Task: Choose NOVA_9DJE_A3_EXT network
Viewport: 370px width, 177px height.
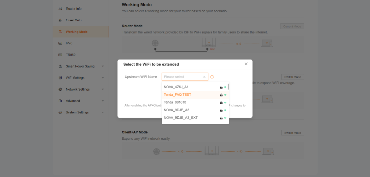Action: [x=181, y=118]
